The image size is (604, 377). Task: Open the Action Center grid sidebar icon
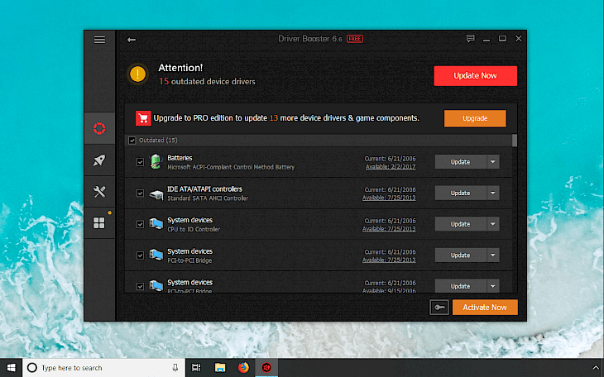coord(99,223)
